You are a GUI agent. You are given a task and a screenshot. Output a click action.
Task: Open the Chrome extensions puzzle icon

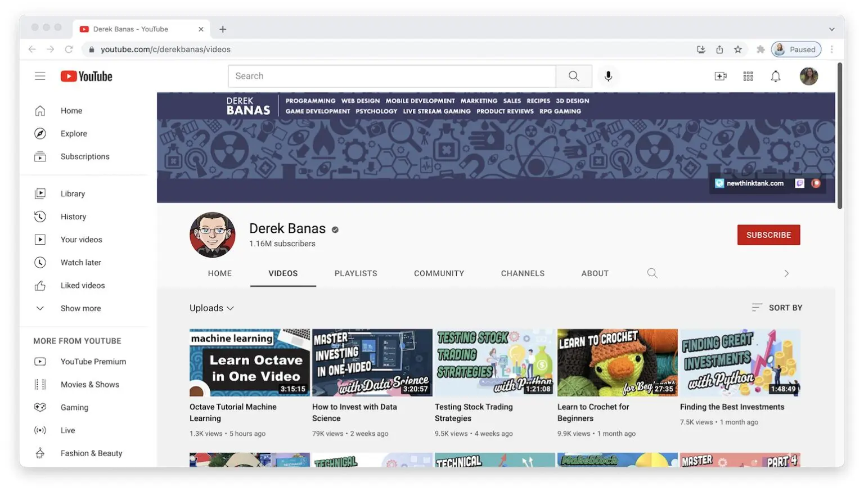[760, 49]
